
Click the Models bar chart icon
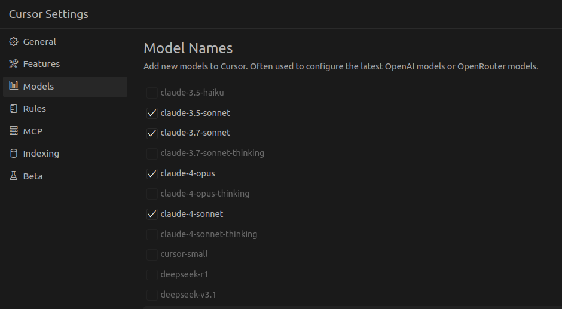pyautogui.click(x=14, y=85)
